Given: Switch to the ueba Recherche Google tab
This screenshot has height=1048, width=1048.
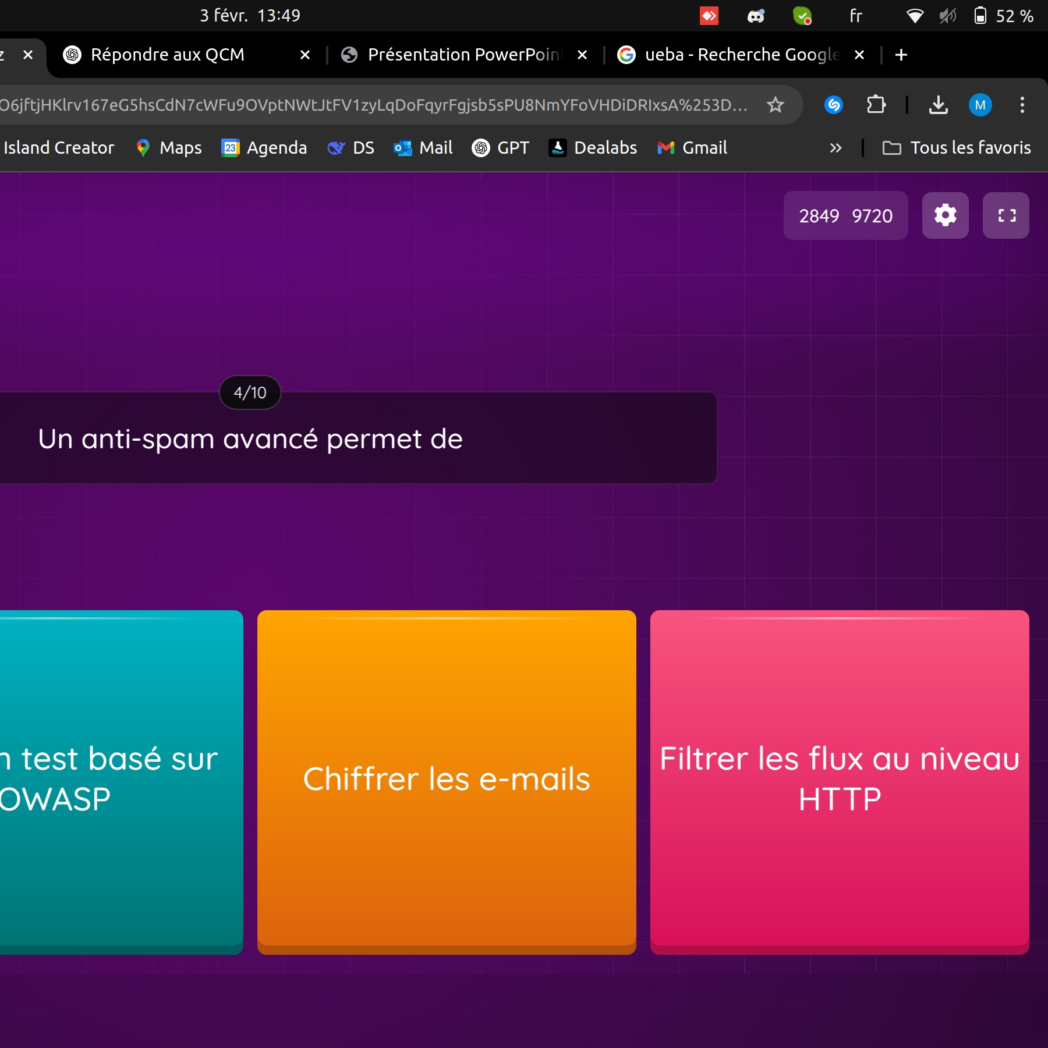Looking at the screenshot, I should (x=741, y=55).
